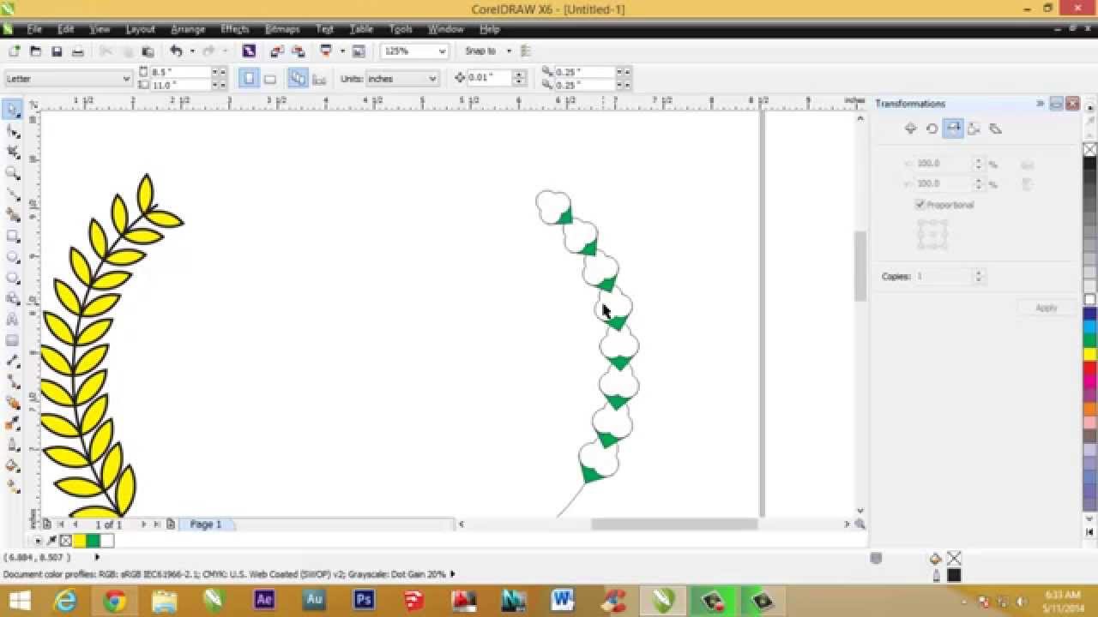Select the Shape tool in the toolbox
This screenshot has width=1098, height=617.
coord(12,131)
